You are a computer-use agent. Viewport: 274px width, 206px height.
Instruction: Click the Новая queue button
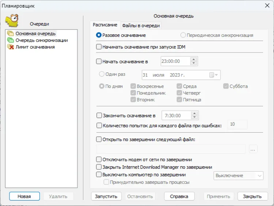(24, 196)
